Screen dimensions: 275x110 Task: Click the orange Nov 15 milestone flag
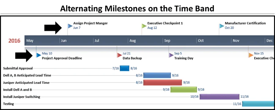click(x=251, y=55)
